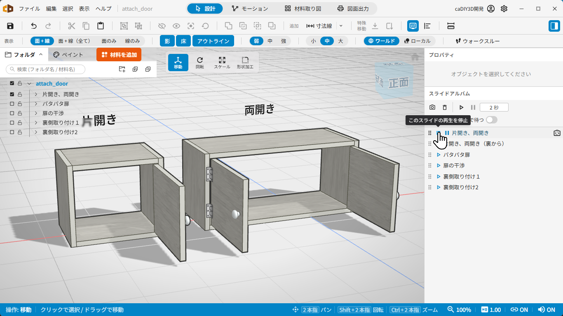The width and height of the screenshot is (563, 316).
Task: Open settings gear in the title bar
Action: [504, 9]
